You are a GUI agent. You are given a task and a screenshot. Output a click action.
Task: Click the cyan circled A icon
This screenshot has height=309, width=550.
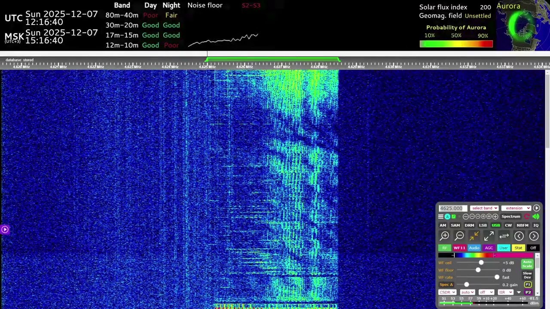click(x=447, y=217)
